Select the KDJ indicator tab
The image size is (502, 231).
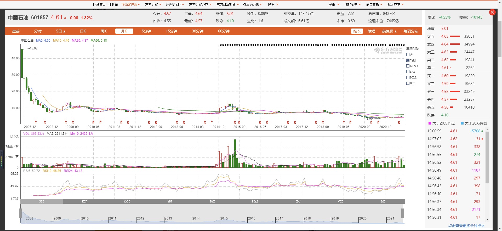[84, 201]
